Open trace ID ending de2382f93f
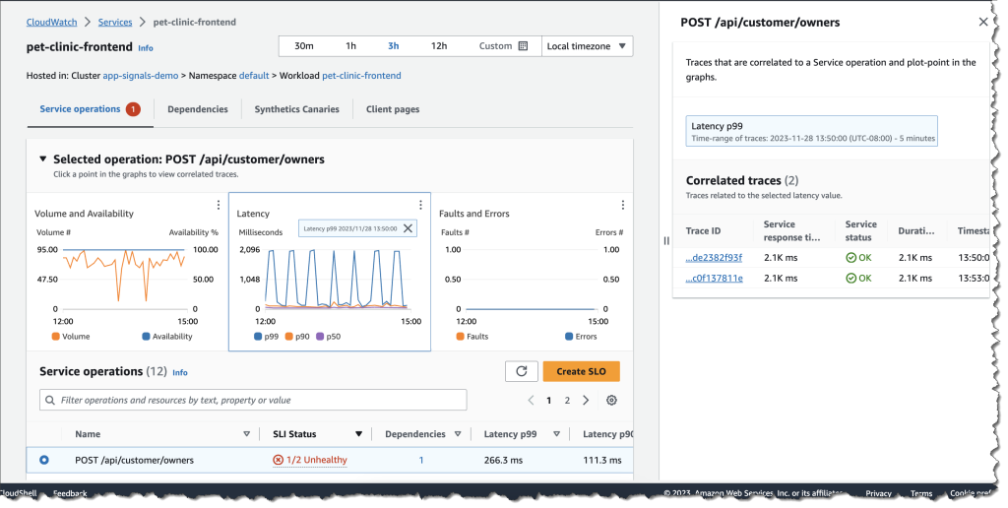 click(714, 258)
